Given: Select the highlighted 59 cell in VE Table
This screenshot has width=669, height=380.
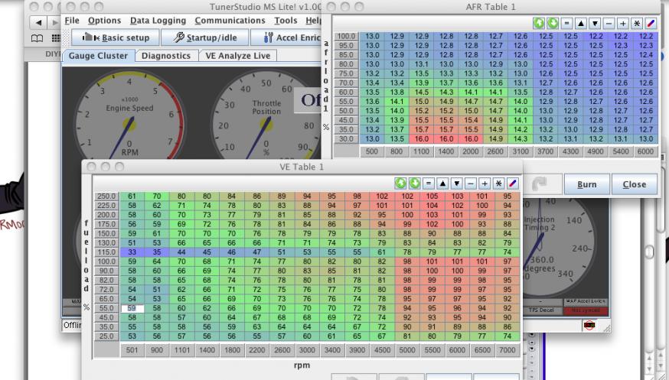Looking at the screenshot, I should pos(133,307).
